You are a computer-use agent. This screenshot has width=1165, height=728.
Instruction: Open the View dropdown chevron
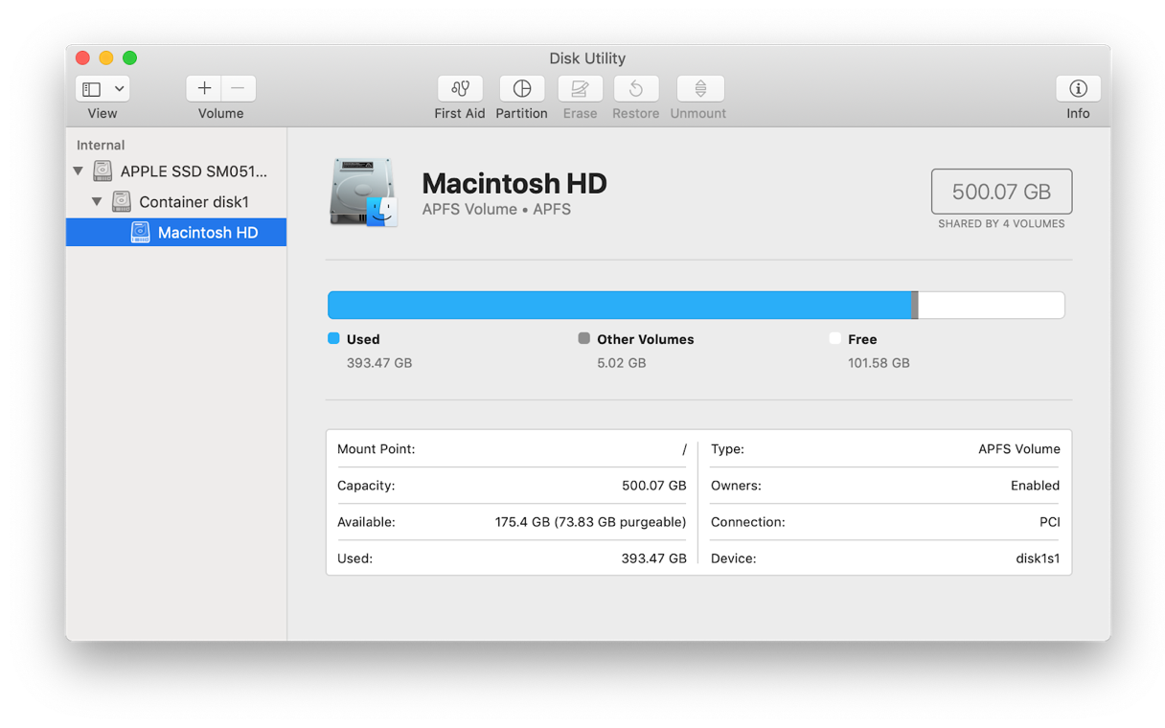point(119,89)
